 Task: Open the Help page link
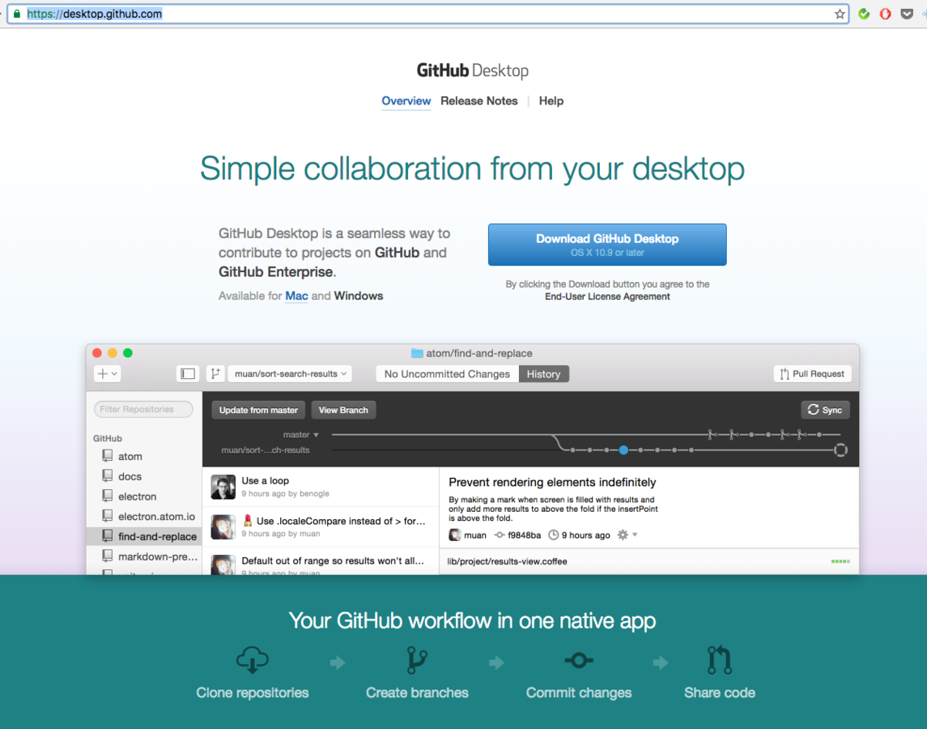pyautogui.click(x=551, y=101)
